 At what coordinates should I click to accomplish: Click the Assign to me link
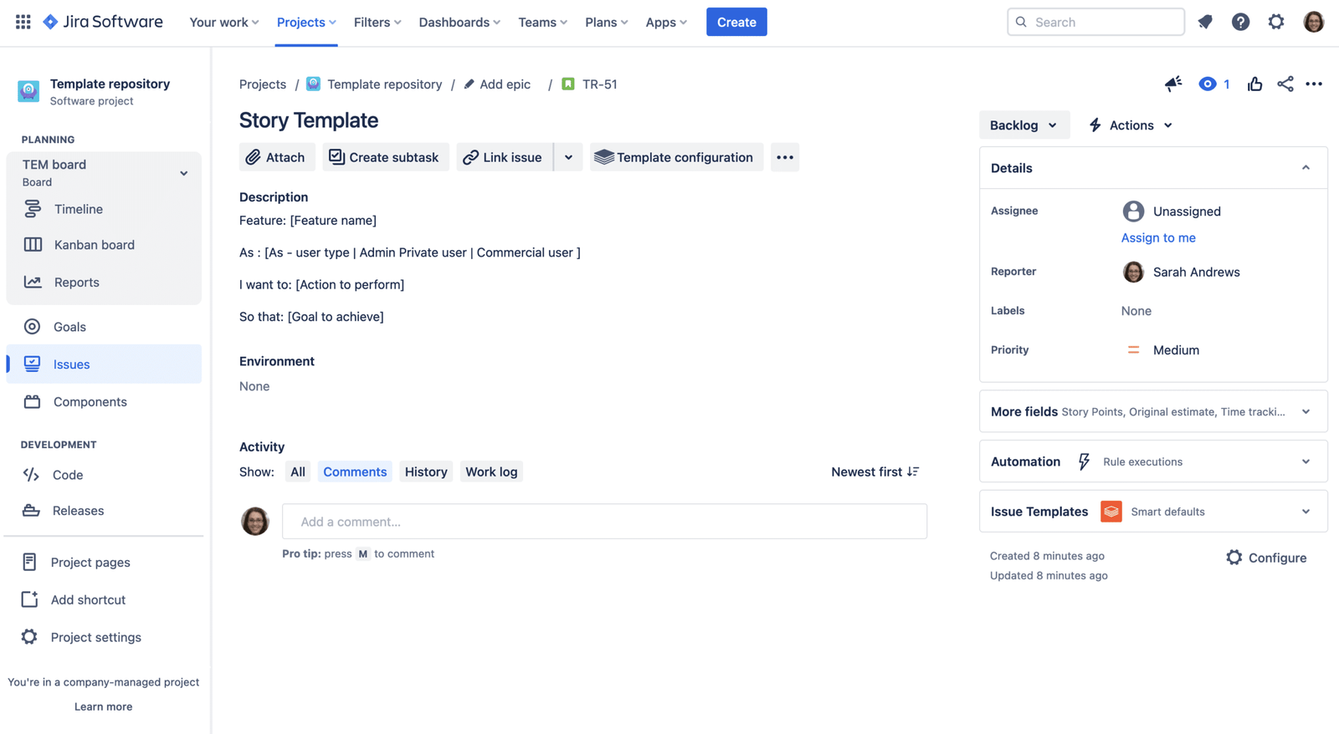tap(1157, 237)
